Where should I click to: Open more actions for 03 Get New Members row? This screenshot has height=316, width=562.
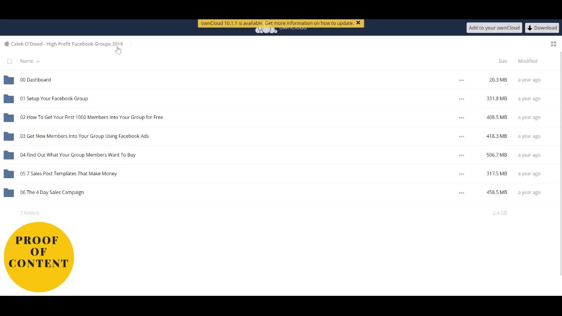461,136
